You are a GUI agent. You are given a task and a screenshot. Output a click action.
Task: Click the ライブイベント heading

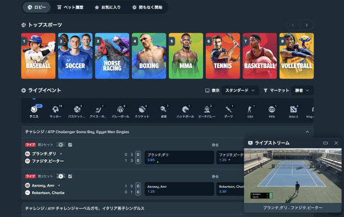pyautogui.click(x=45, y=91)
